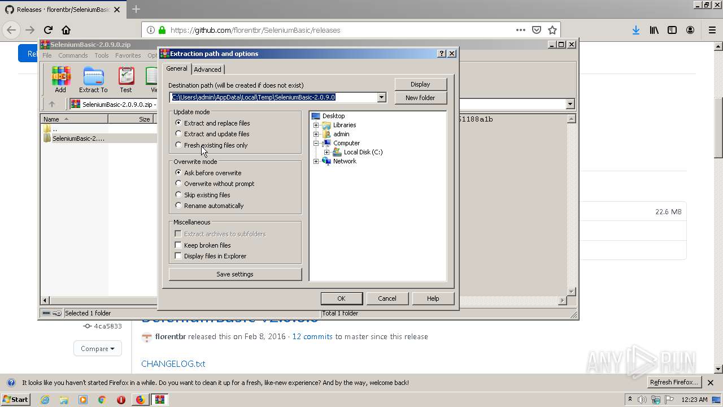Switch to General tab
This screenshot has width=723, height=407.
176,68
